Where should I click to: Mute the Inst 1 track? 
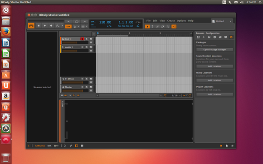pyautogui.click(x=91, y=39)
